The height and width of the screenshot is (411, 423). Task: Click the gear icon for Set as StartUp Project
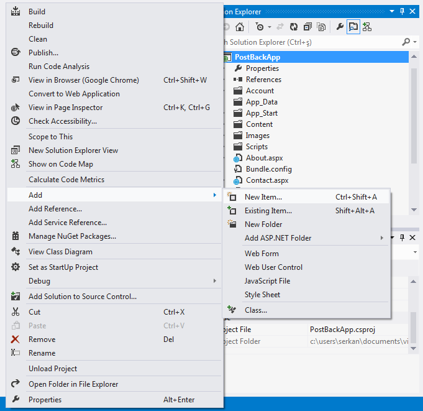pos(16,267)
